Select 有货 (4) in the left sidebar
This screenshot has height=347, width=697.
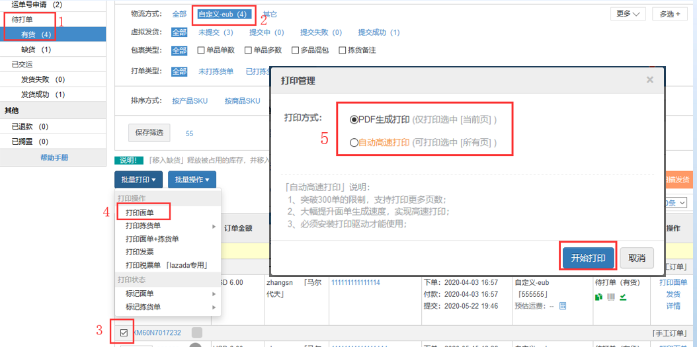(36, 34)
